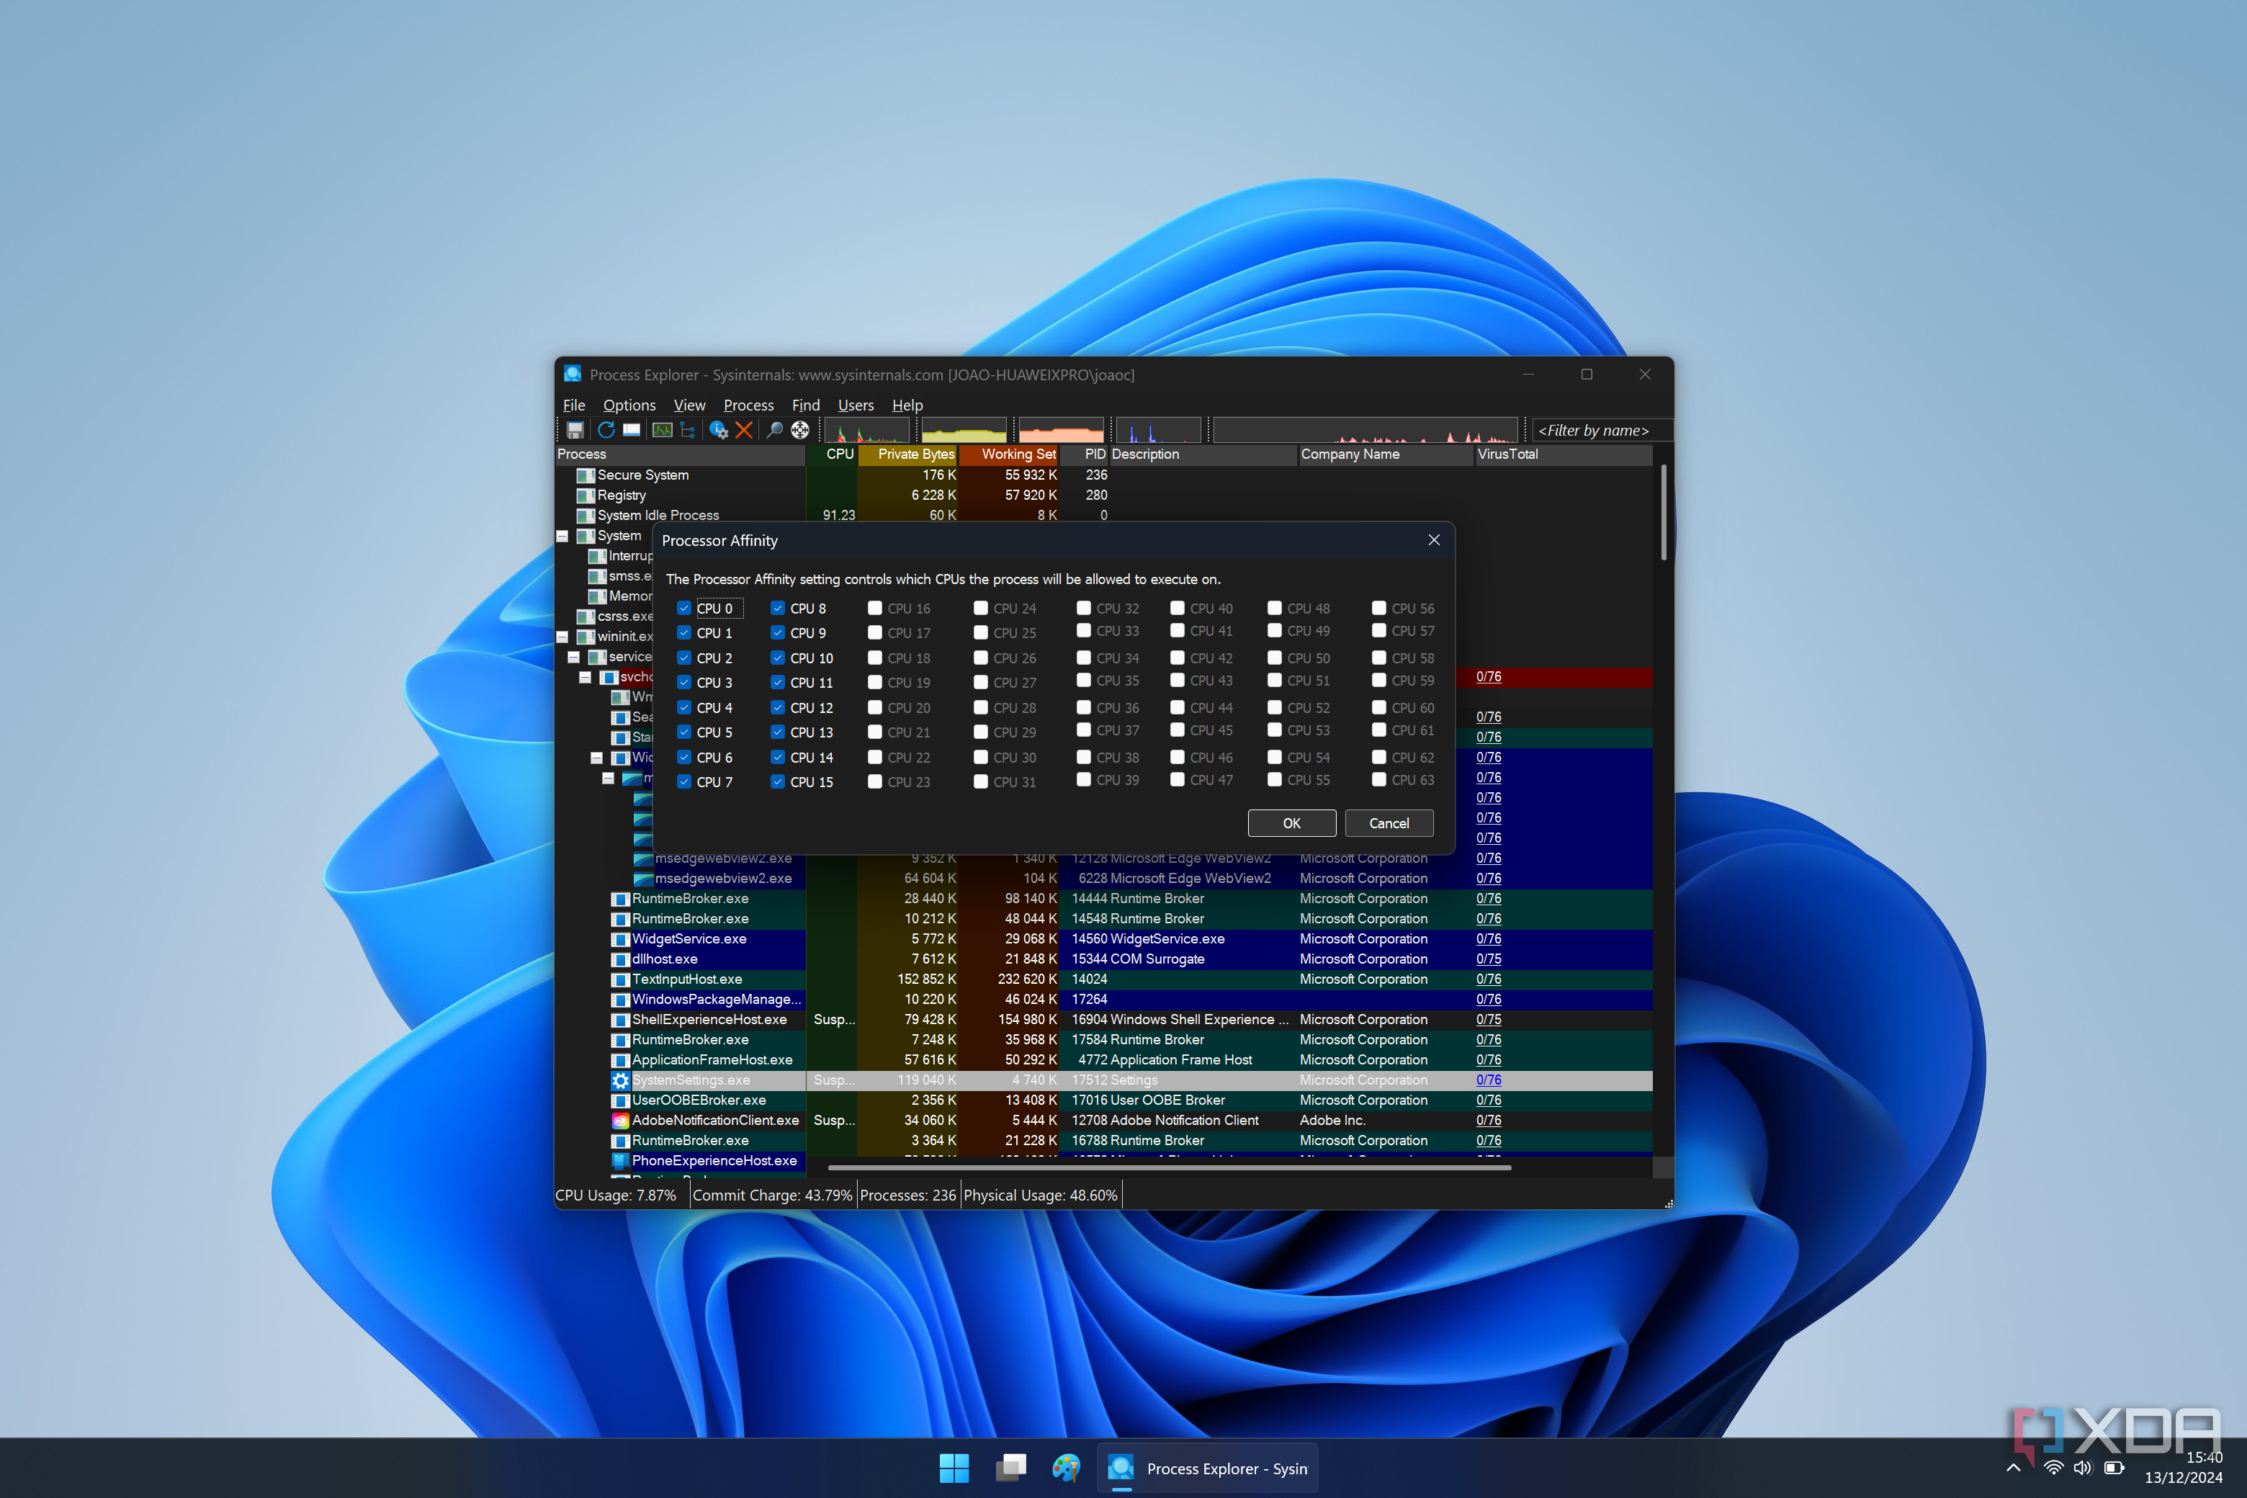The height and width of the screenshot is (1498, 2247).
Task: Click the Kill Process red X icon
Action: pos(744,430)
